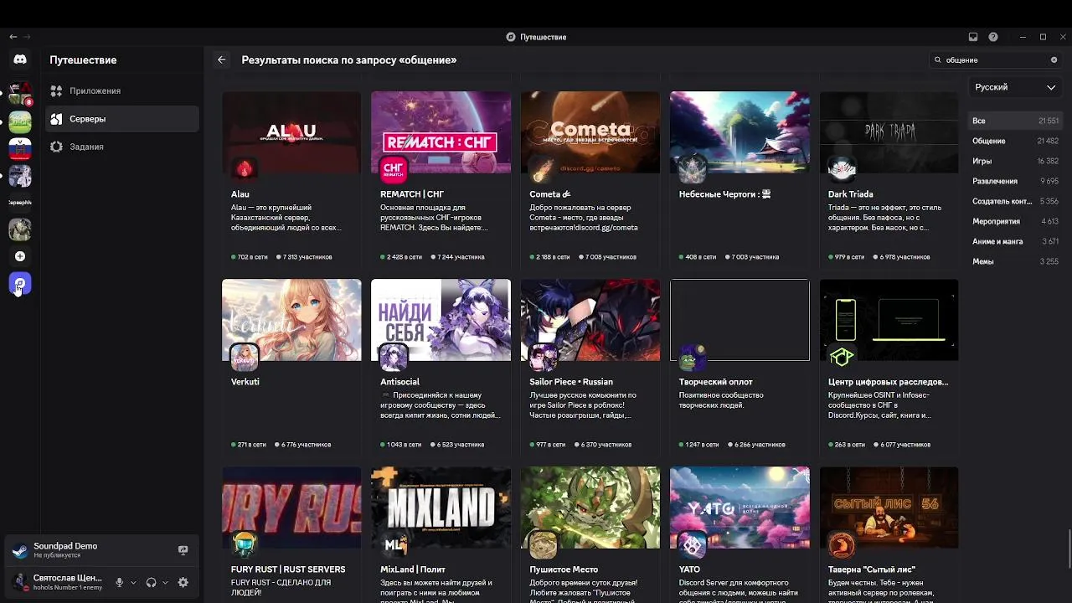The image size is (1072, 603).
Task: Click the MixLand ML avatar icon
Action: click(x=394, y=545)
